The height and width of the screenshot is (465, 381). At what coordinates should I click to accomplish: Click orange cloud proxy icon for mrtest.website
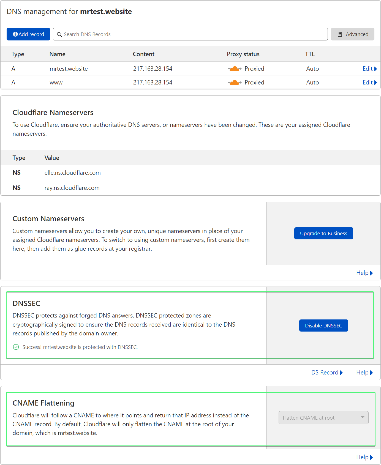click(235, 69)
